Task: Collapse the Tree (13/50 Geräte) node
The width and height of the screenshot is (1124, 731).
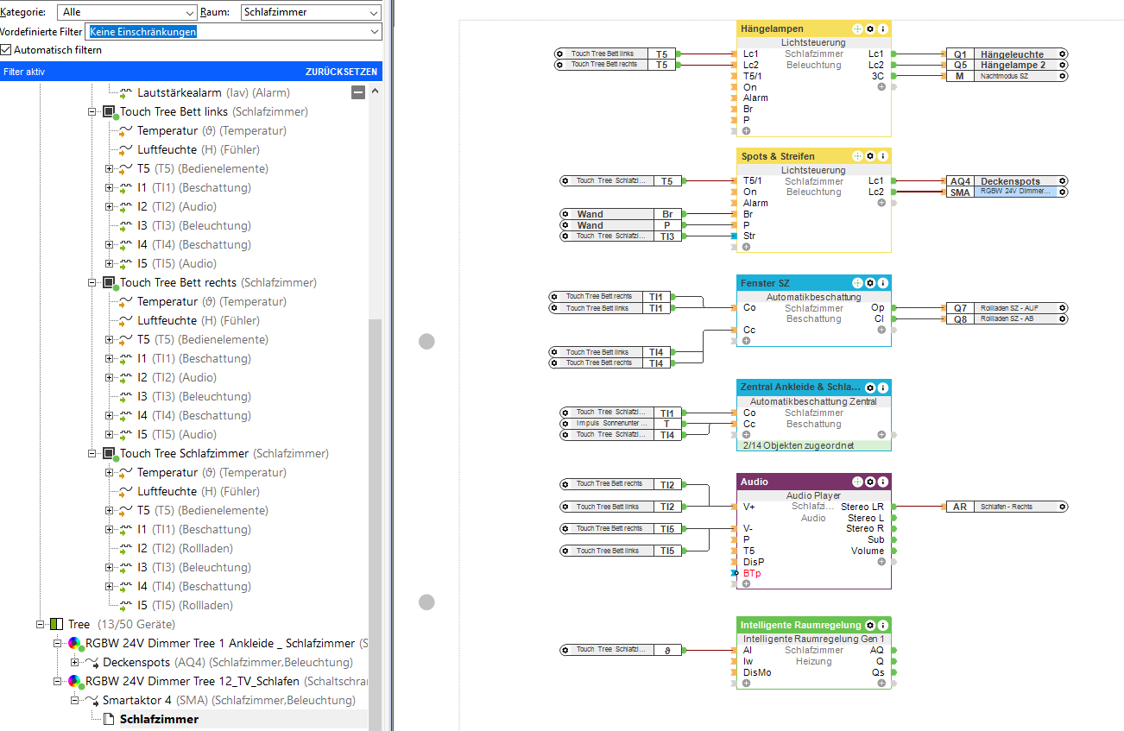Action: (x=41, y=625)
